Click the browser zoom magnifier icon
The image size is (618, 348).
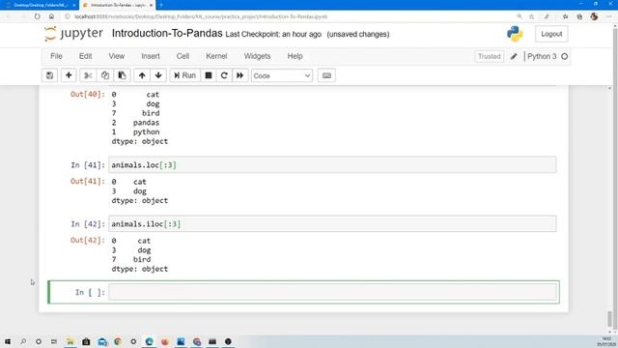point(520,16)
